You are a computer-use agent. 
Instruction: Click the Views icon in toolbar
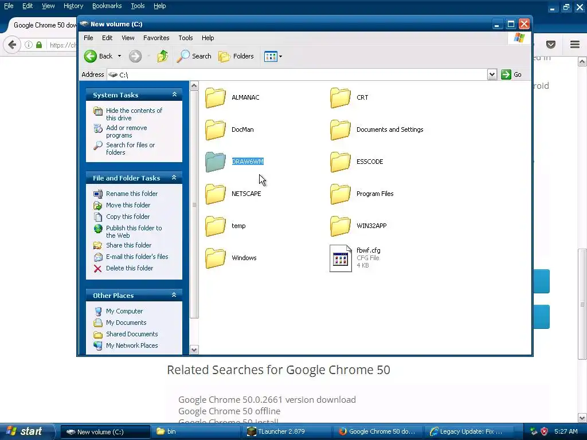(x=271, y=57)
